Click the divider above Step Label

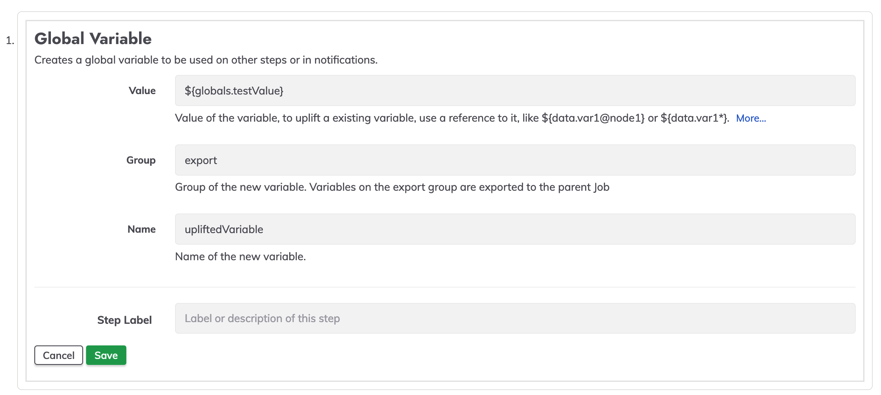click(x=445, y=287)
